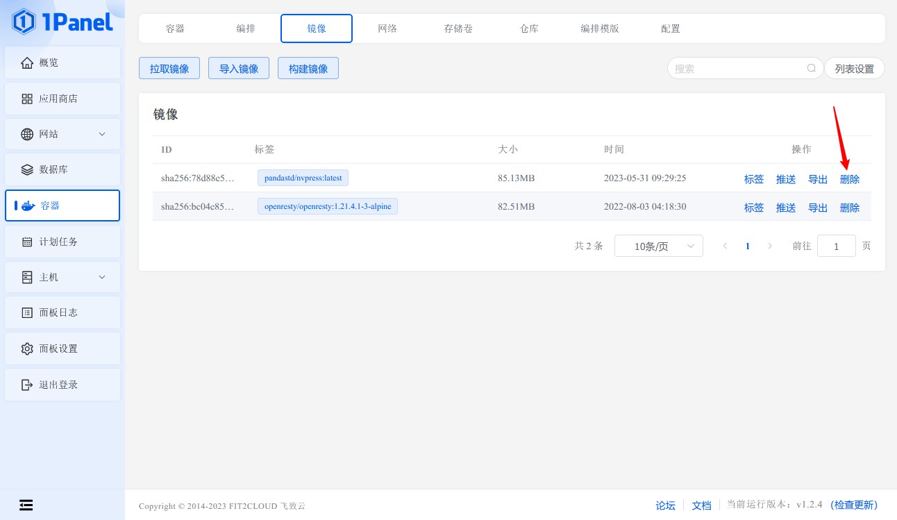Image resolution: width=897 pixels, height=520 pixels.
Task: Click the 标签 column header
Action: (x=265, y=149)
